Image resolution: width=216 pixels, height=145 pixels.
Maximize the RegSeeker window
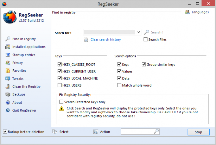click(198, 3)
